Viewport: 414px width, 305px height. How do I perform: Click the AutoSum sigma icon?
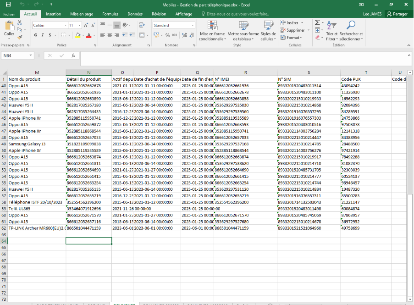(317, 22)
